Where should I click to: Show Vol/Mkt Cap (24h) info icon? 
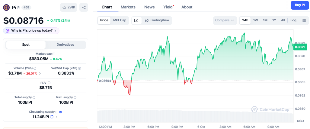coord(79,68)
